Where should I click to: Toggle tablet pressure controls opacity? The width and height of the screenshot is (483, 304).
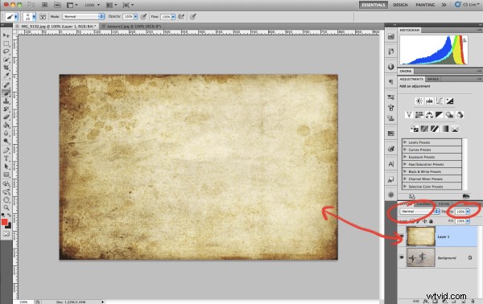(x=143, y=17)
